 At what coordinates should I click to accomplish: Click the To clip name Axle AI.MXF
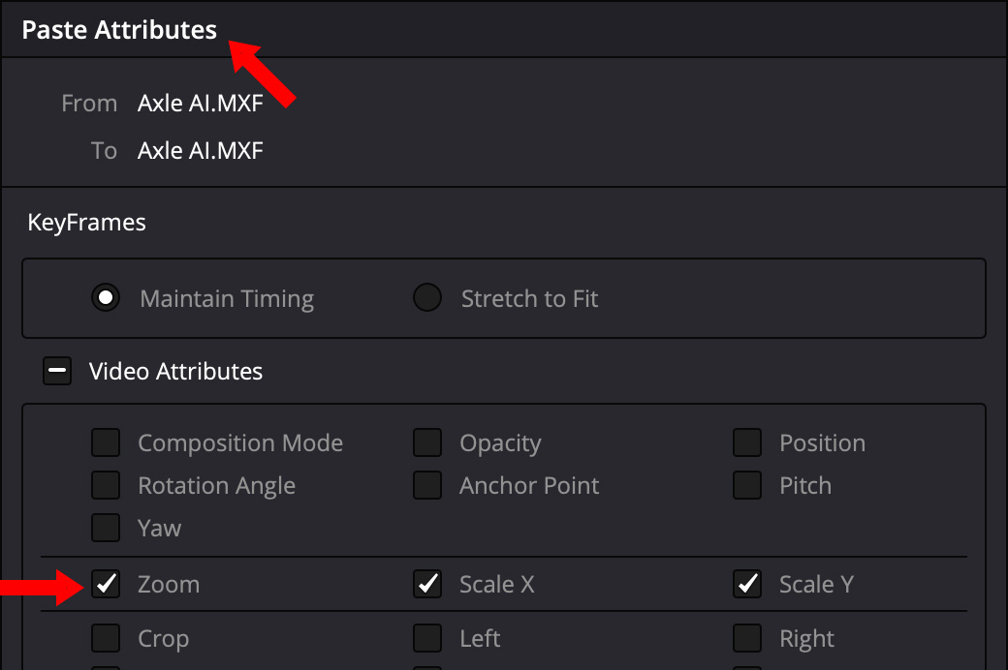(201, 151)
